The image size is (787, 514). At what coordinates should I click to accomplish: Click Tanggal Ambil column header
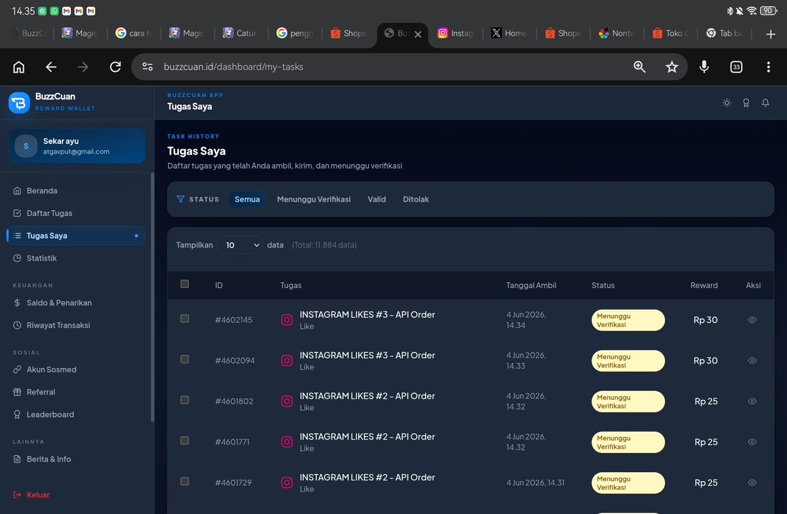(531, 285)
